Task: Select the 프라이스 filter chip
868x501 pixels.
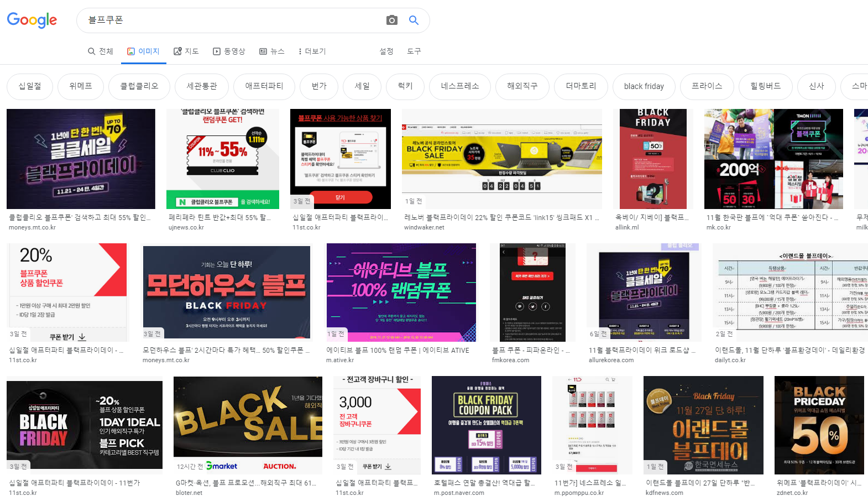Action: [707, 86]
